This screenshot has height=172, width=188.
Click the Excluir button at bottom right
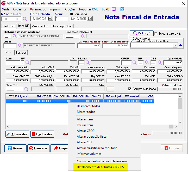[x=172, y=148]
